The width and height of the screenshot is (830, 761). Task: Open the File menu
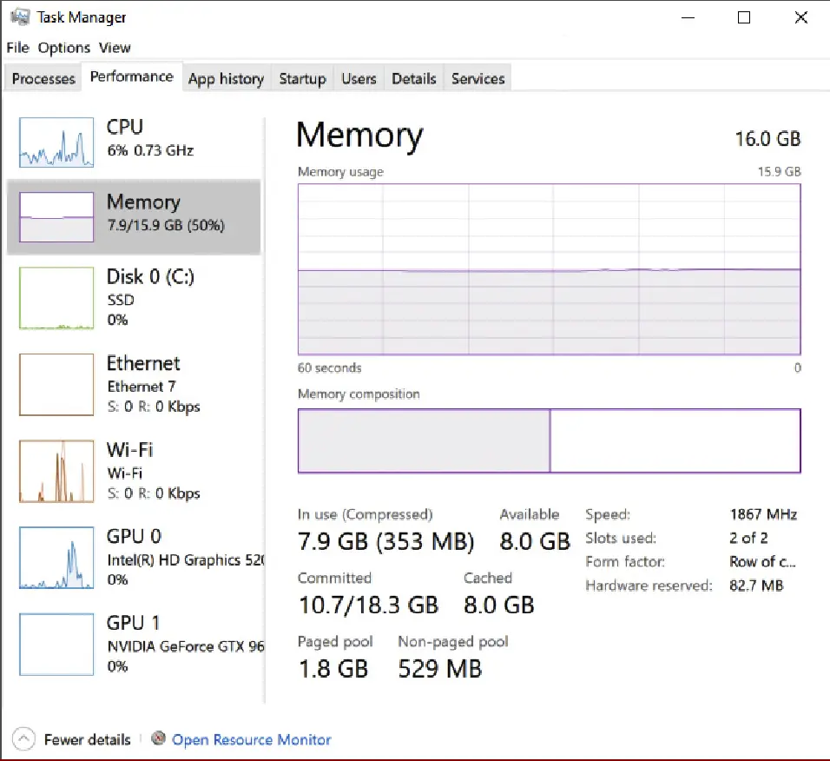17,48
